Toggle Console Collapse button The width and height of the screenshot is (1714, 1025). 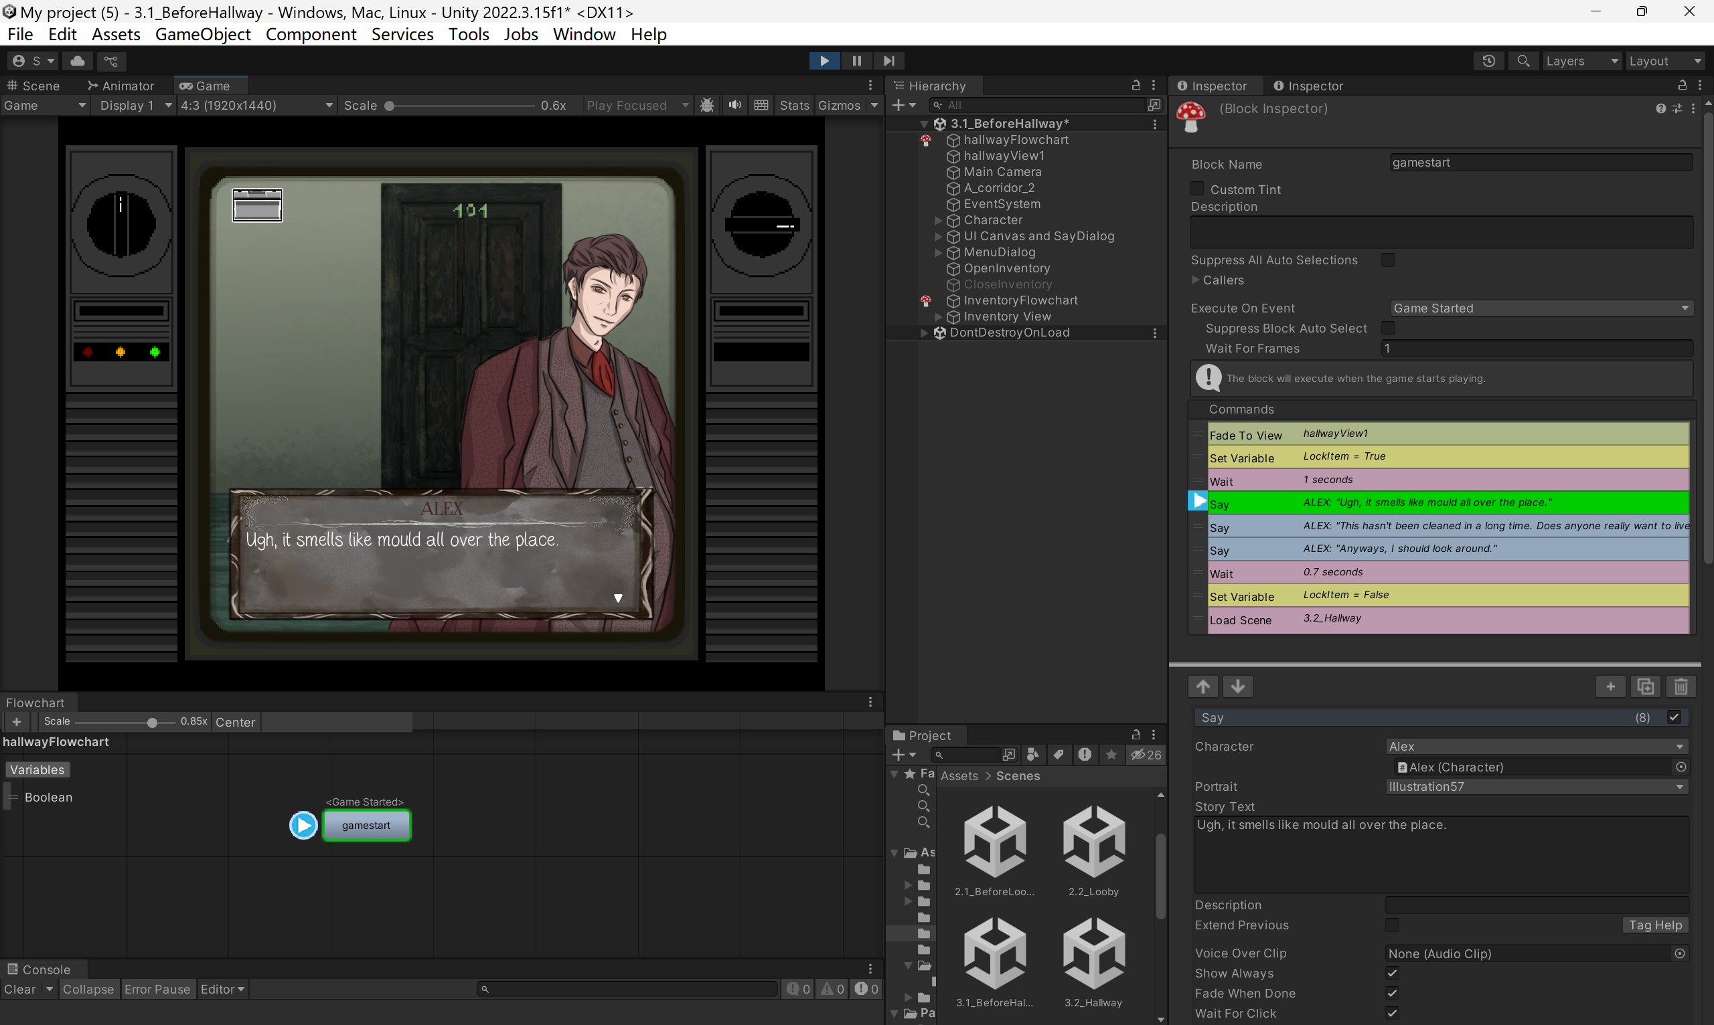[88, 989]
